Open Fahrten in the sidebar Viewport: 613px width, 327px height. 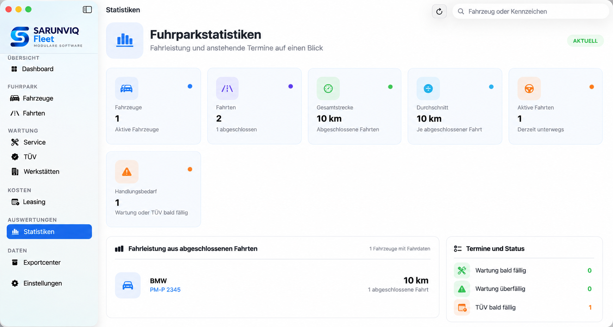point(49,113)
